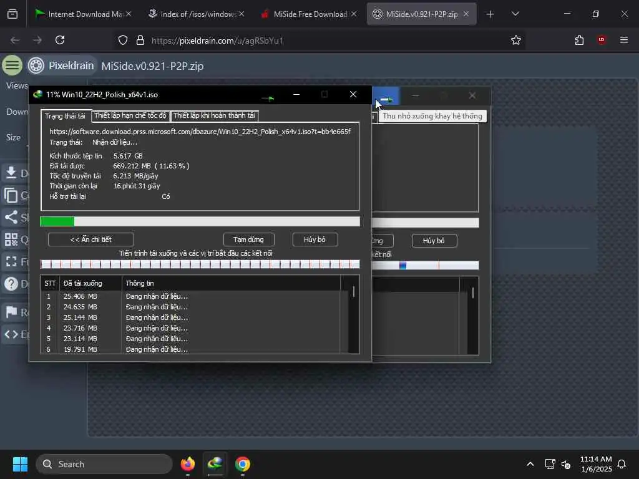639x479 pixels.
Task: Click the Pixeldrain logo link
Action: 62,65
